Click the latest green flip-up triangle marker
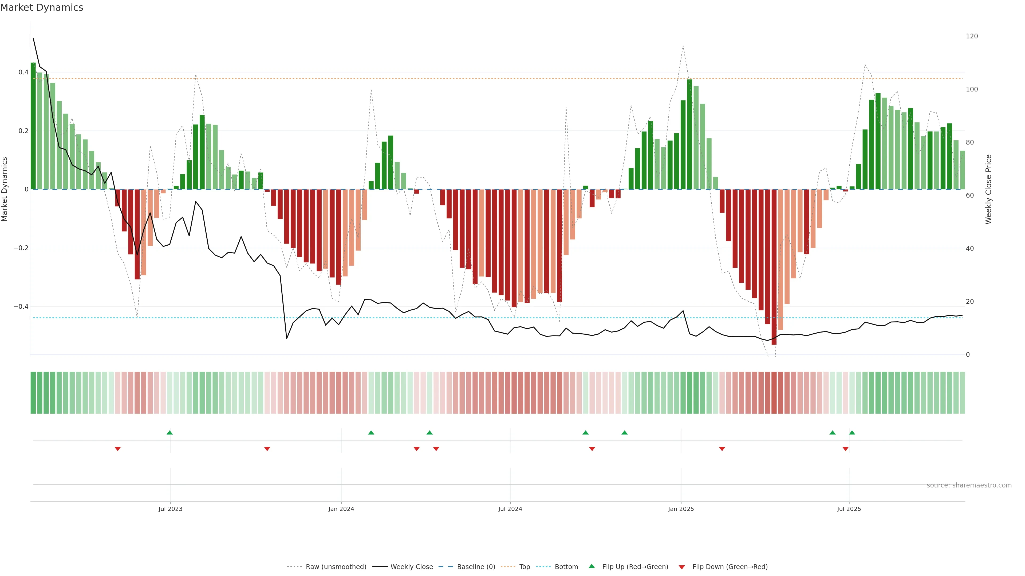1025x576 pixels. click(852, 433)
